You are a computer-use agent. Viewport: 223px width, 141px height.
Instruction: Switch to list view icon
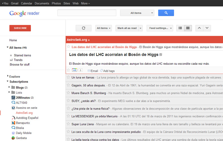tap(180, 28)
